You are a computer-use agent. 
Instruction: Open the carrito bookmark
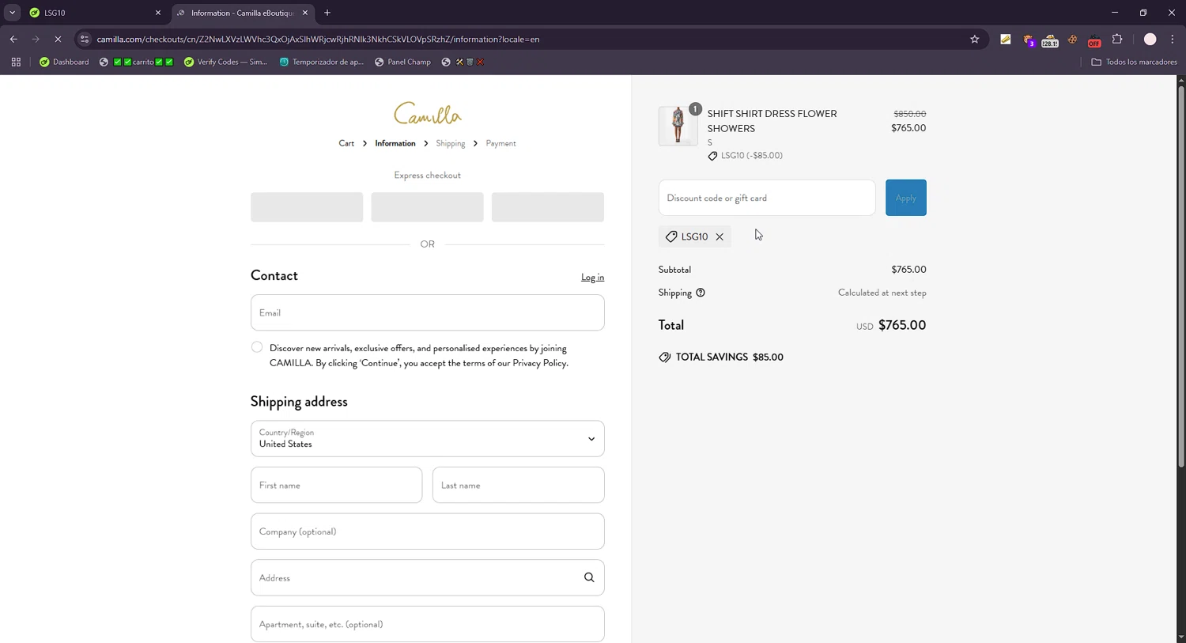[x=136, y=62]
